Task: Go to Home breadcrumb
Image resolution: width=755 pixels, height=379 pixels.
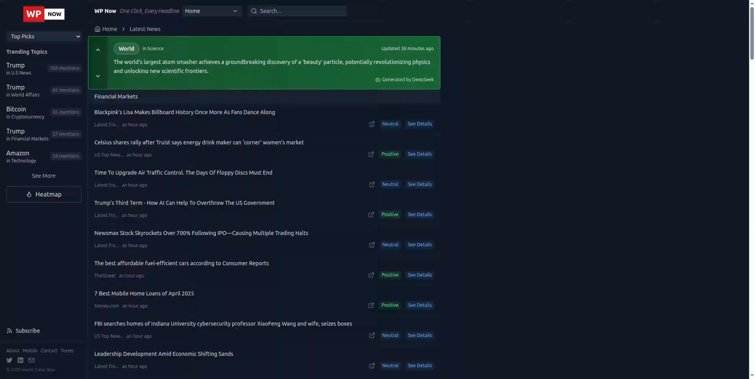Action: (x=109, y=29)
